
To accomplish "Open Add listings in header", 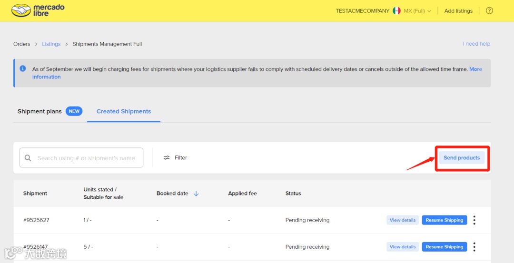I will point(458,11).
